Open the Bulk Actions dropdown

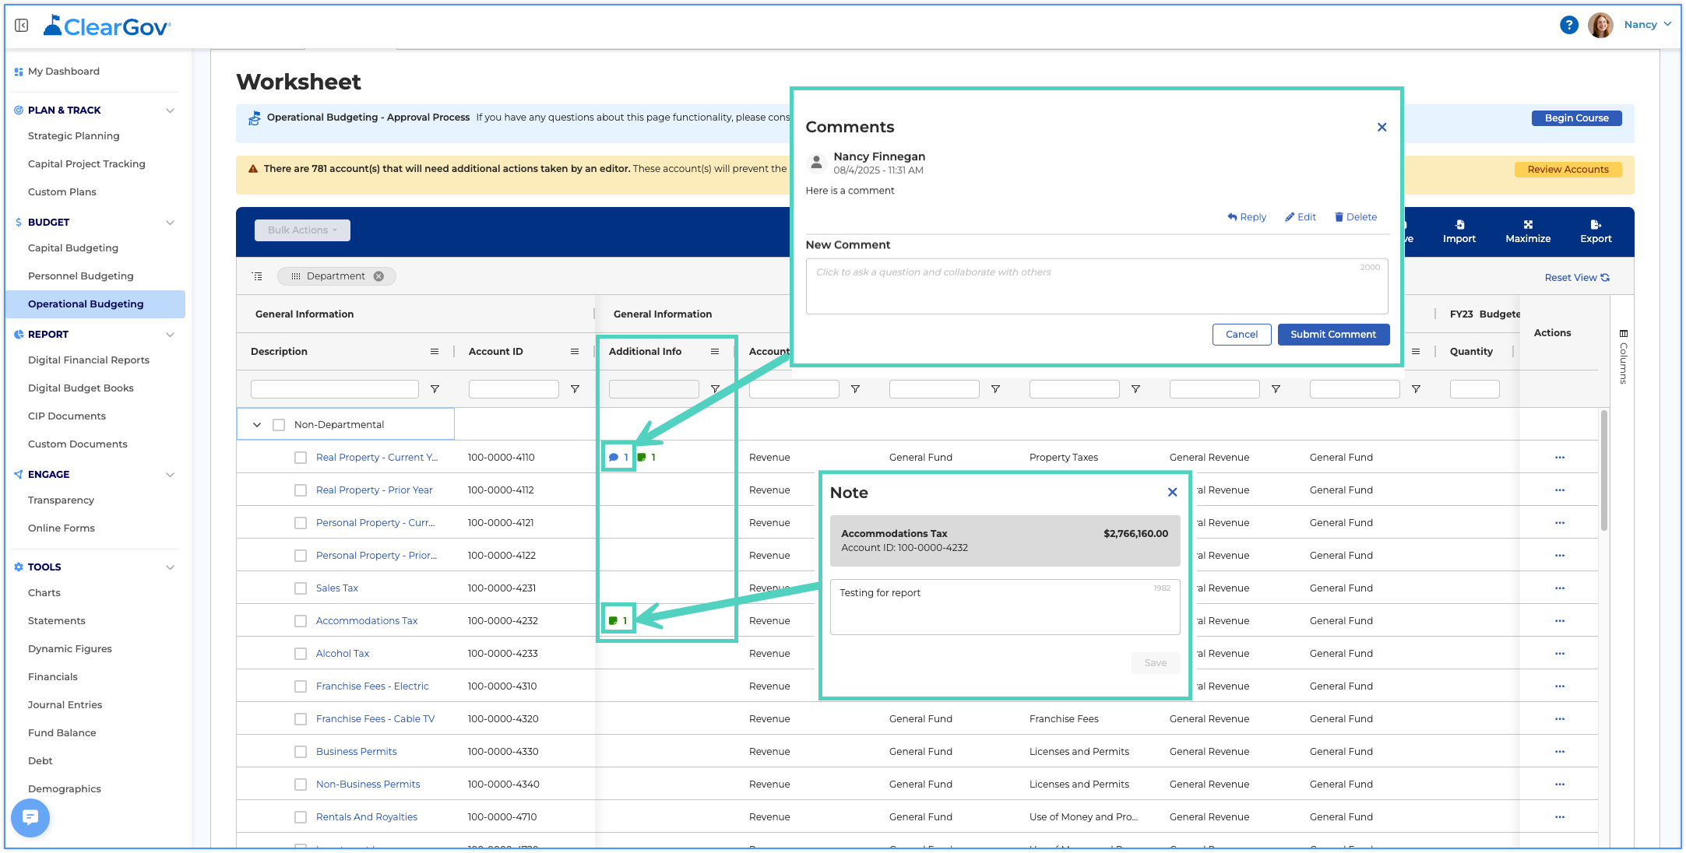click(302, 230)
